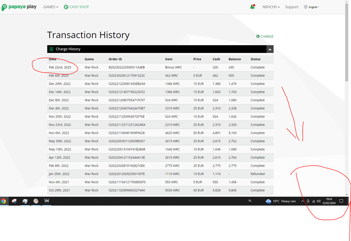Click the 4620 WRC item cell

click(x=172, y=133)
